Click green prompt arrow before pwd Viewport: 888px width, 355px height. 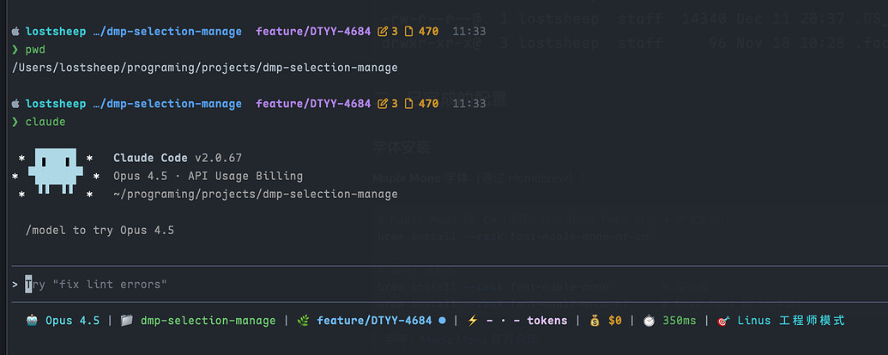coord(15,50)
